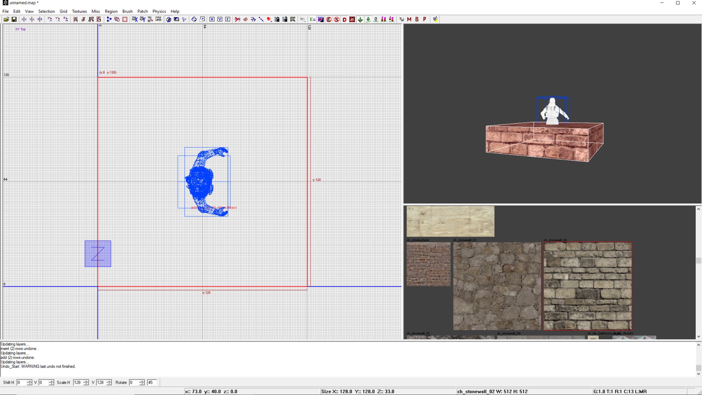Open the Brush menu
This screenshot has width=702, height=395.
(127, 11)
